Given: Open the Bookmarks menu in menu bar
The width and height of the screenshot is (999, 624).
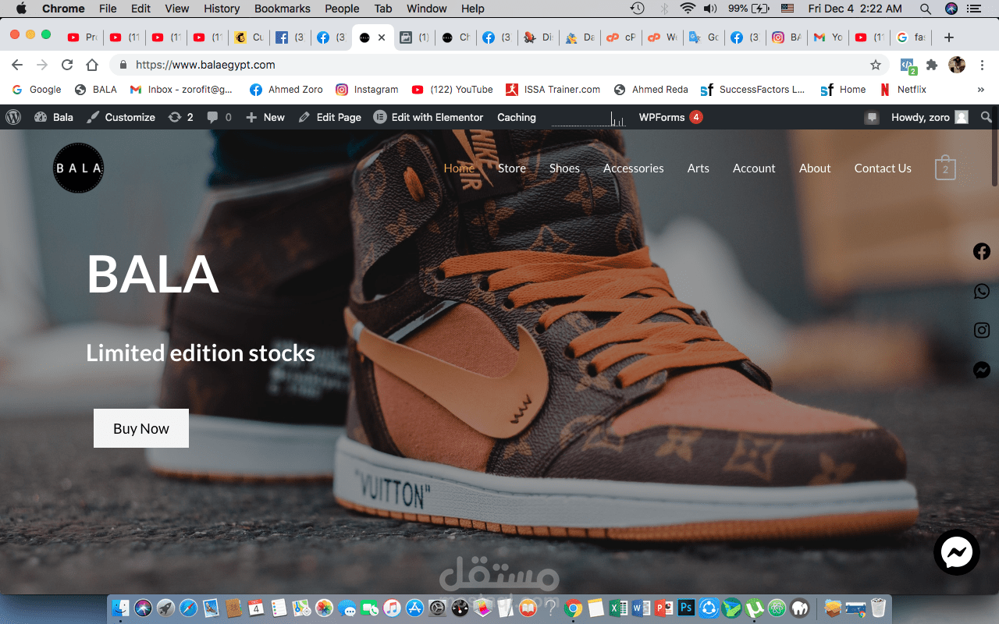Looking at the screenshot, I should pos(283,9).
